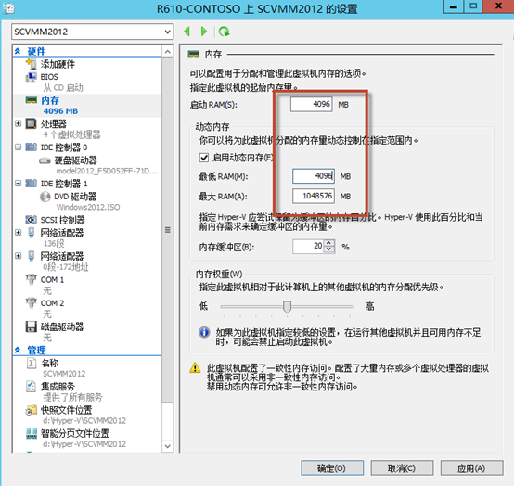
Task: Select the BIOS item icon
Action: pyautogui.click(x=32, y=77)
